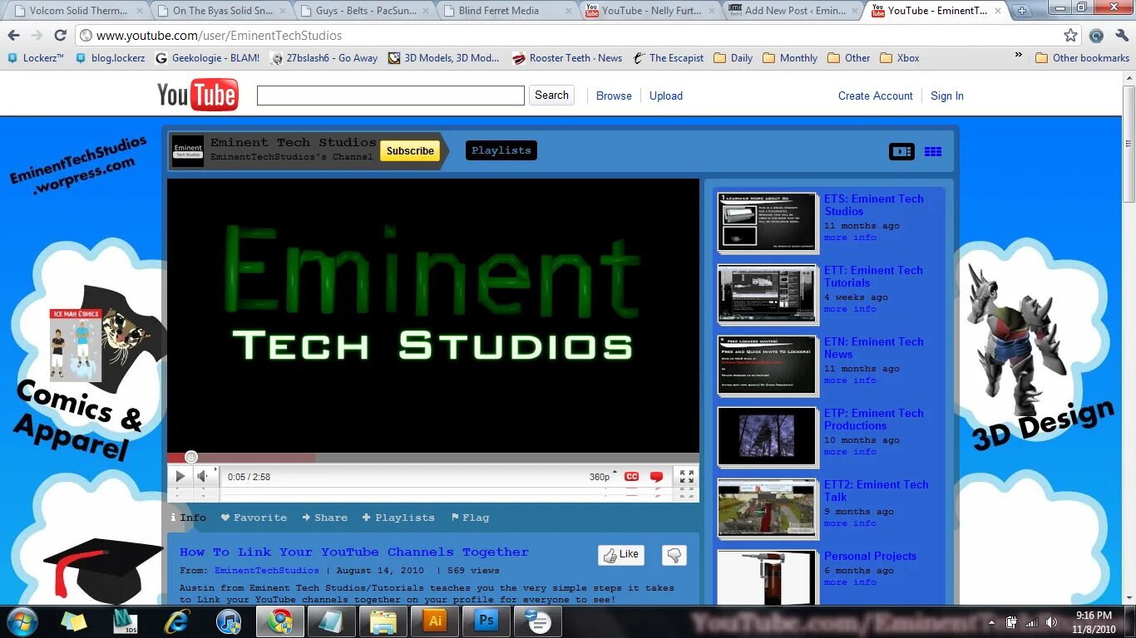The image size is (1136, 638).
Task: Open video title How To Link Your YouTube Channels
Action: (x=354, y=552)
